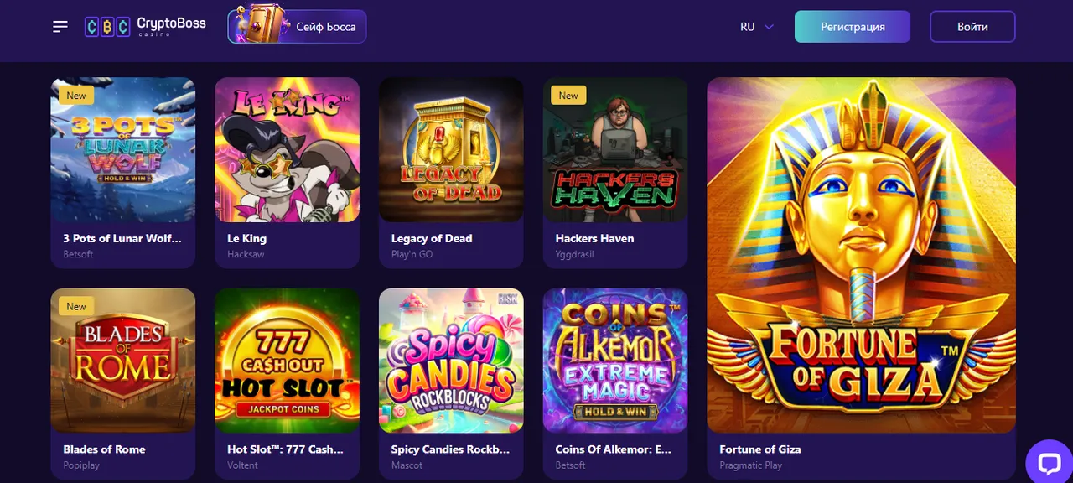Open the hamburger navigation menu
Image resolution: width=1073 pixels, height=483 pixels.
[x=60, y=26]
